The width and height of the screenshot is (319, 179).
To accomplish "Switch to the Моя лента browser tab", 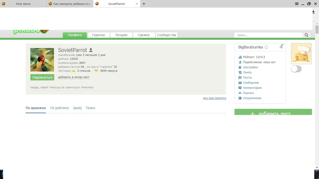I will [23, 4].
